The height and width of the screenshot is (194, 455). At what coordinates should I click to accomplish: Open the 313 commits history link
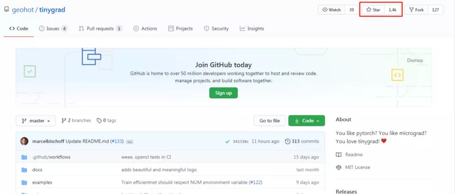302,141
